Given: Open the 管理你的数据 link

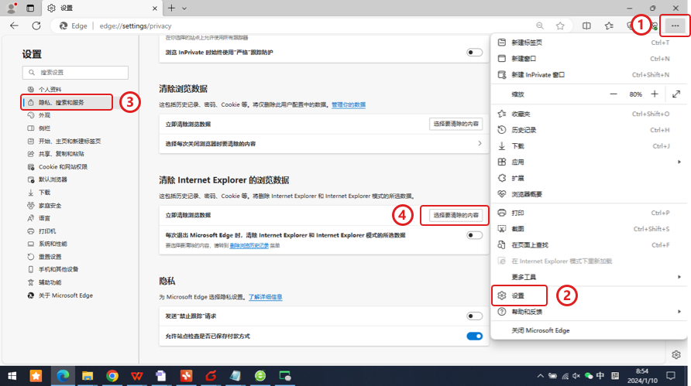Looking at the screenshot, I should coord(349,104).
